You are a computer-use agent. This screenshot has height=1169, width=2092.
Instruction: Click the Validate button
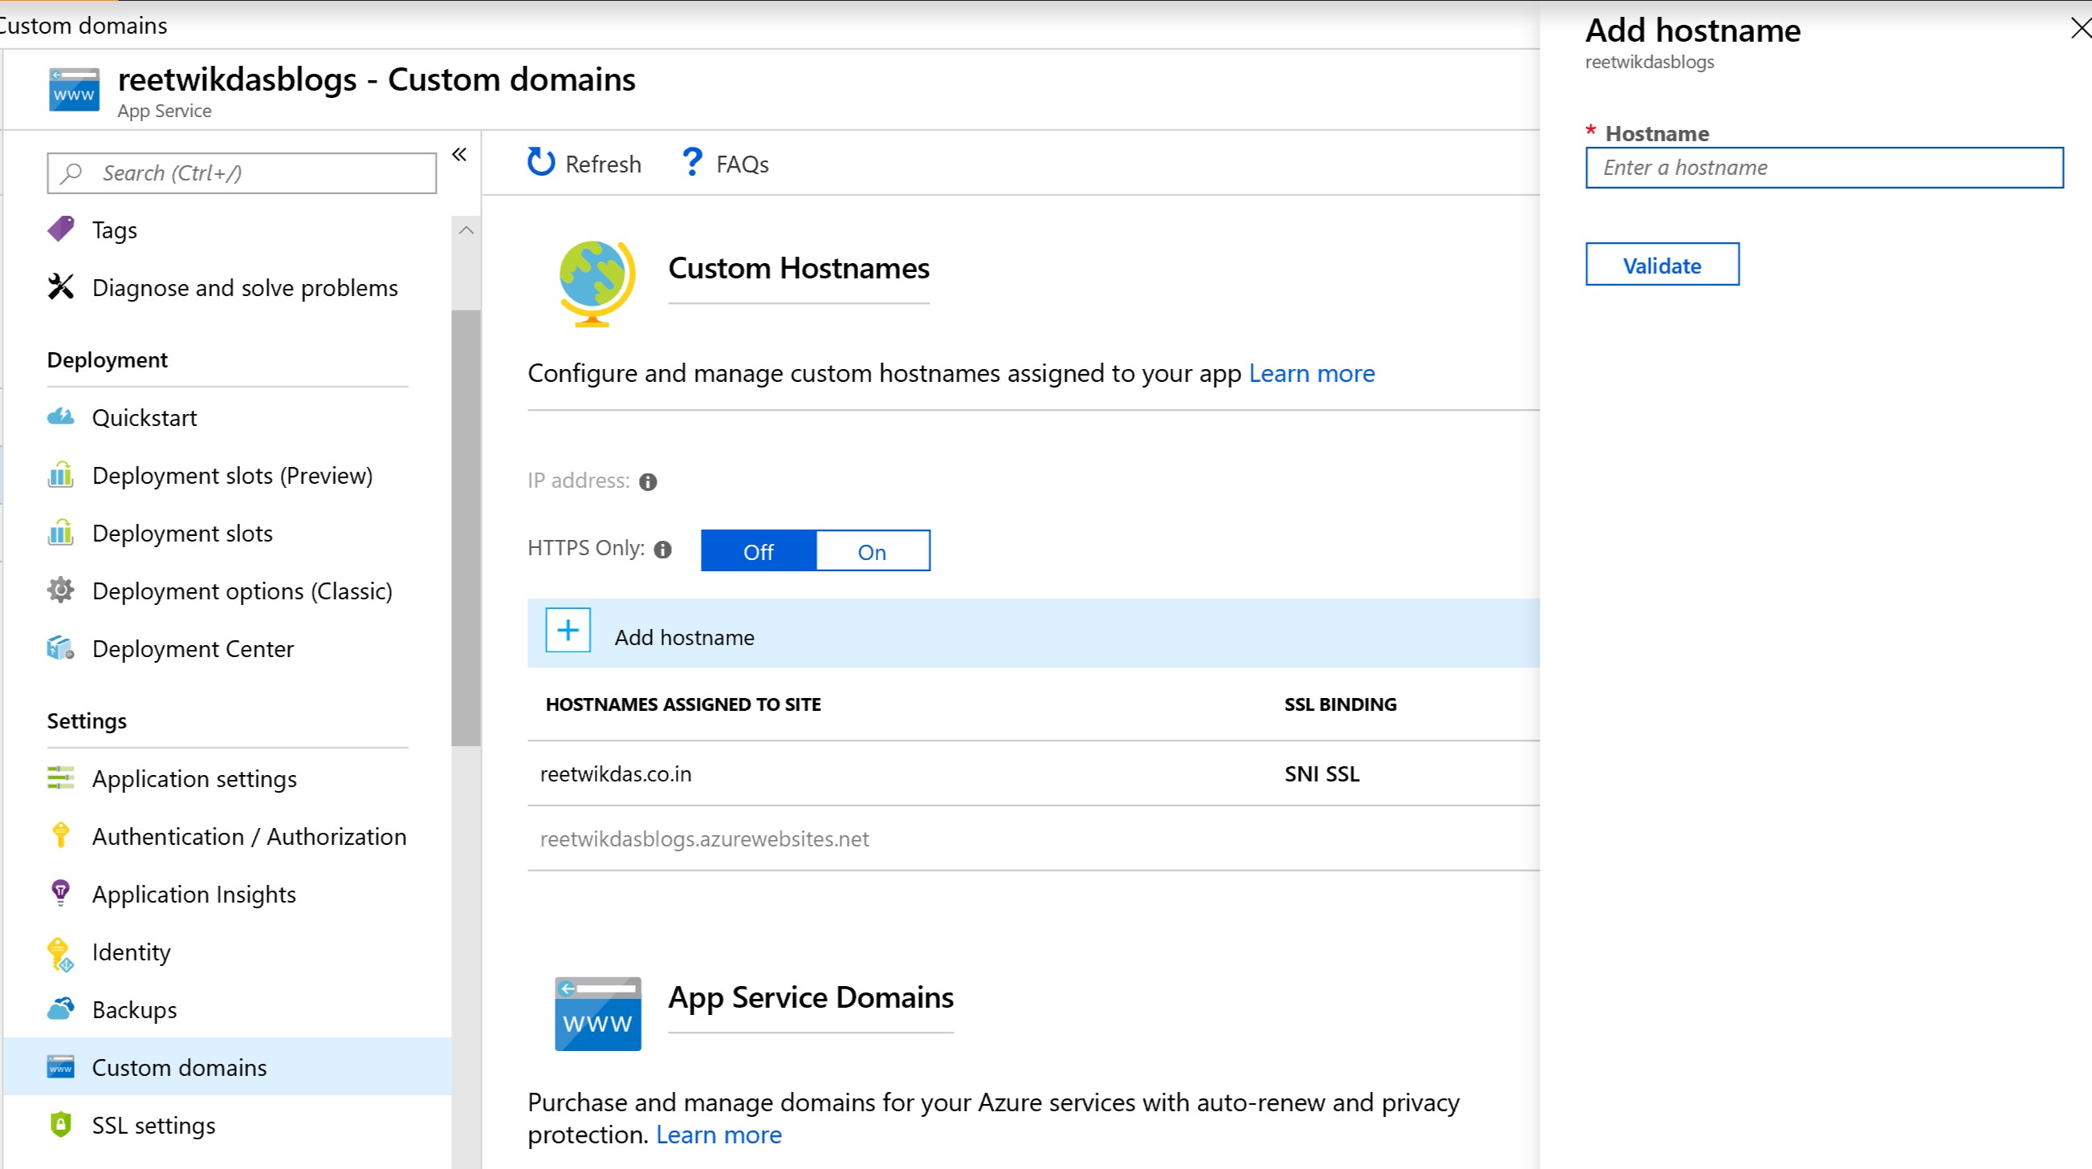coord(1663,265)
